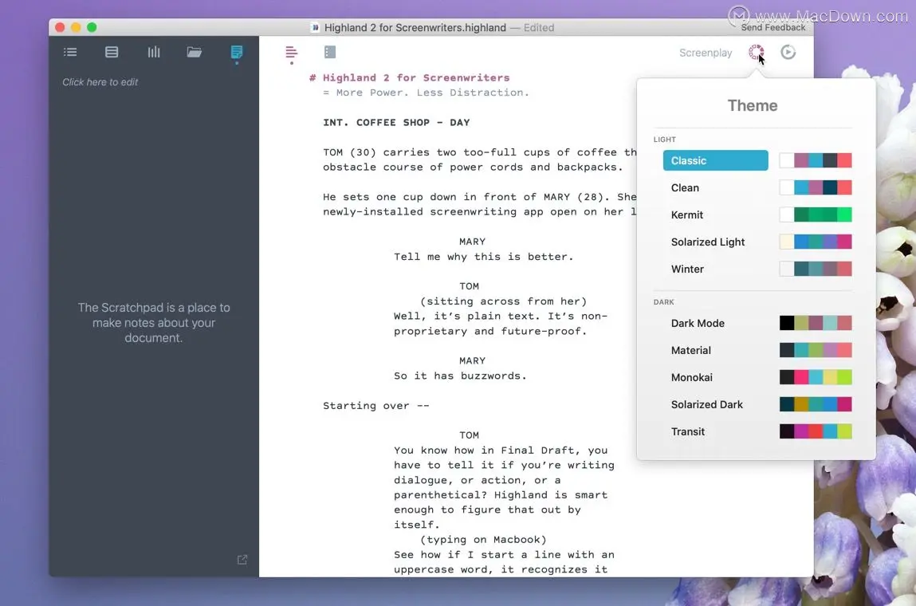This screenshot has width=916, height=606.
Task: Select the Scratchpad notes icon
Action: pyautogui.click(x=237, y=52)
